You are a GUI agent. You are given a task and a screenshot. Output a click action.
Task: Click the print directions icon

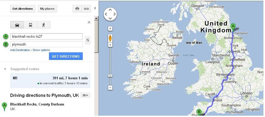(x=77, y=9)
